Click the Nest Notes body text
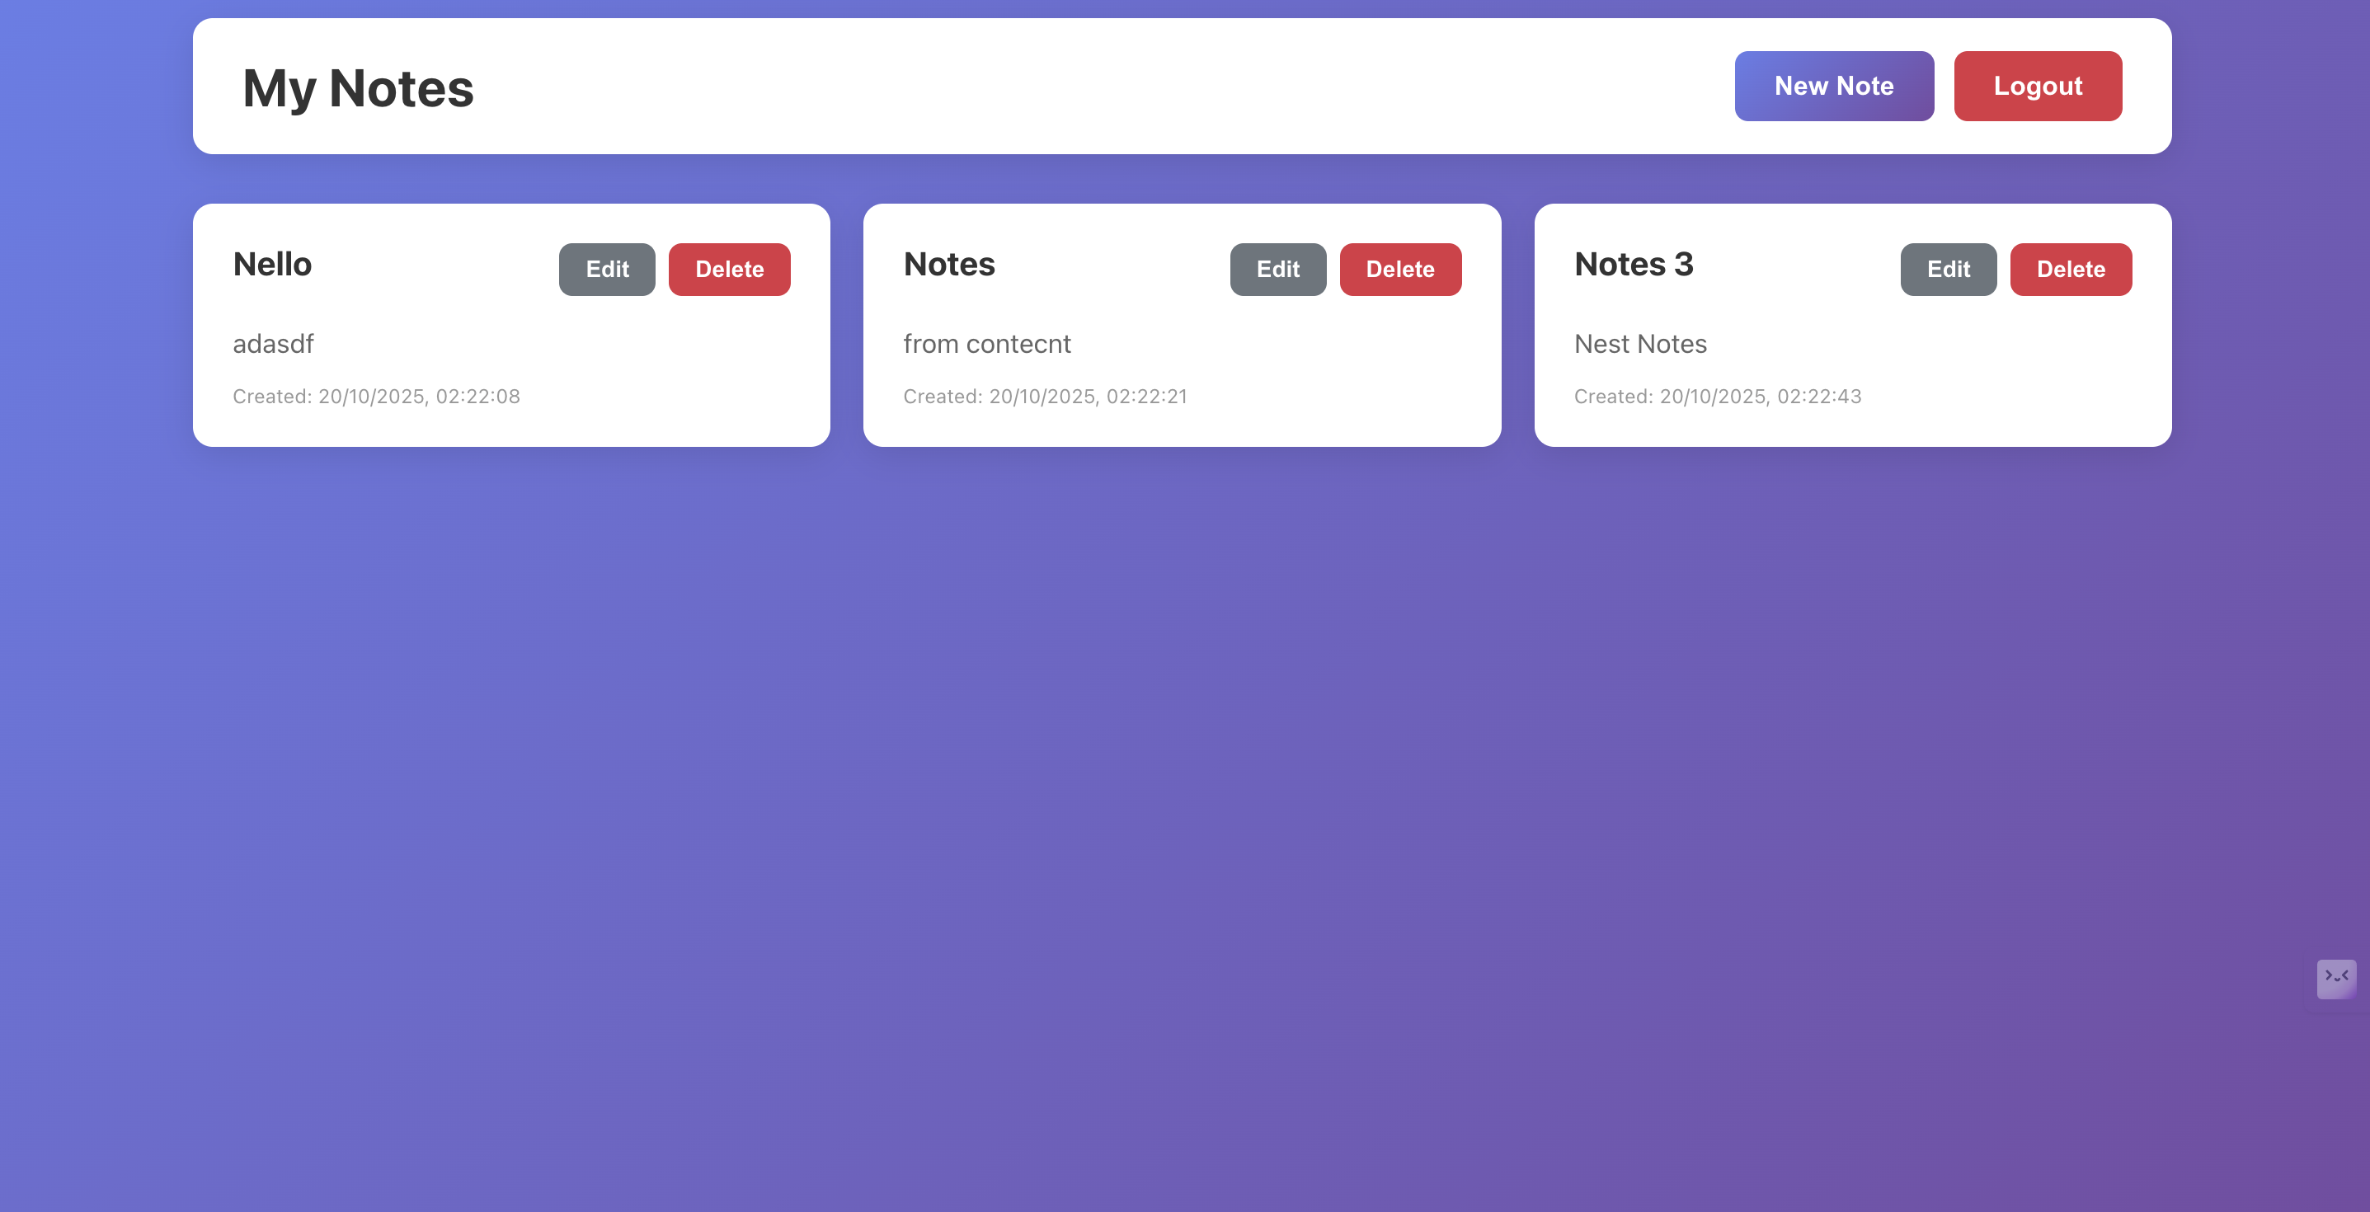Screen dimensions: 2370x1212 click(1640, 344)
